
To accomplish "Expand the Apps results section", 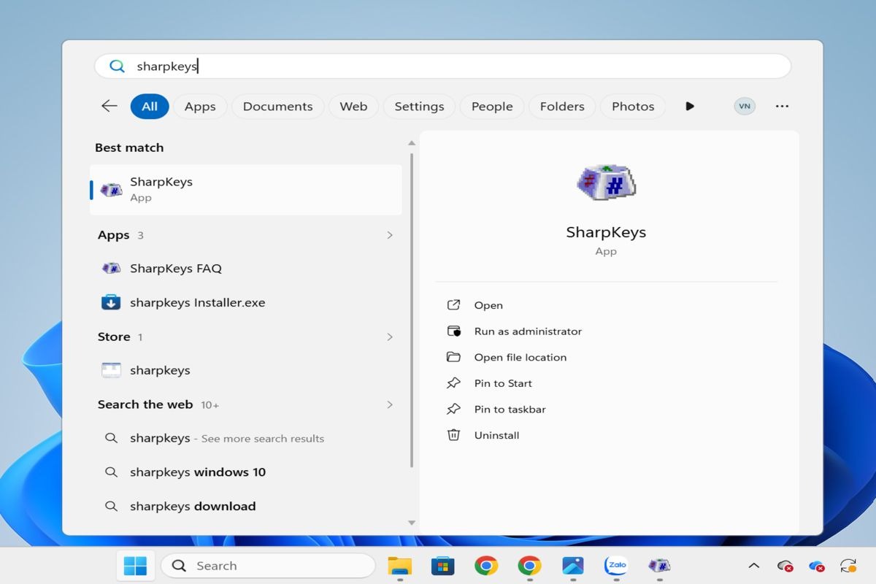I will click(x=390, y=235).
